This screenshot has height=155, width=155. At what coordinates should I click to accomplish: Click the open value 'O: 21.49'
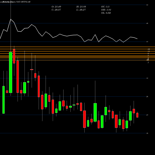pyautogui.click(x=56, y=7)
